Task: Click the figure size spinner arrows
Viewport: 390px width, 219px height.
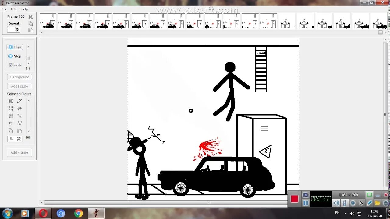Action: tap(19, 139)
